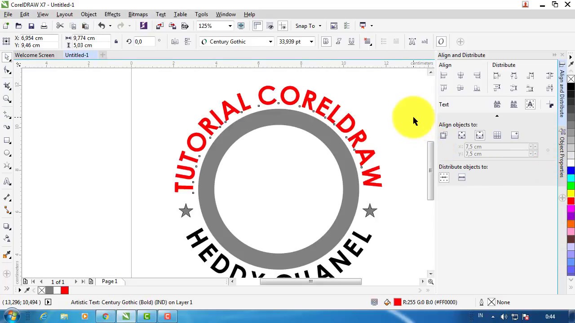
Task: Pick the red swatch in document palette
Action: point(65,291)
